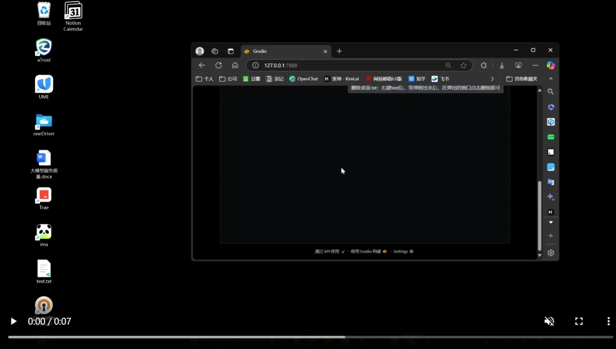
Task: Refresh the current page
Action: pos(219,65)
